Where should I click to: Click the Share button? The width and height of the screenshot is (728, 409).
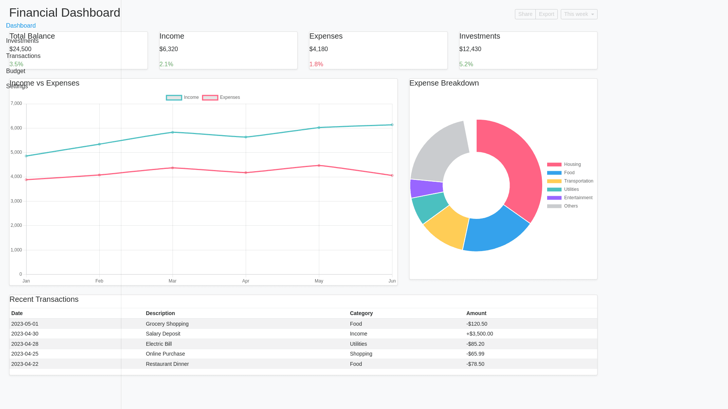tap(525, 14)
